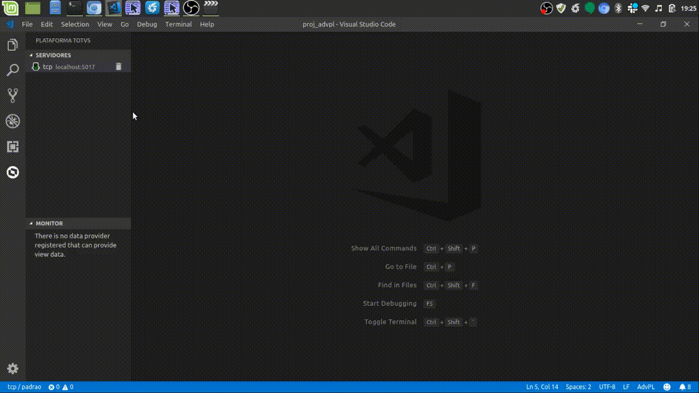The width and height of the screenshot is (699, 393).
Task: Open the Debug menu
Action: 147,24
